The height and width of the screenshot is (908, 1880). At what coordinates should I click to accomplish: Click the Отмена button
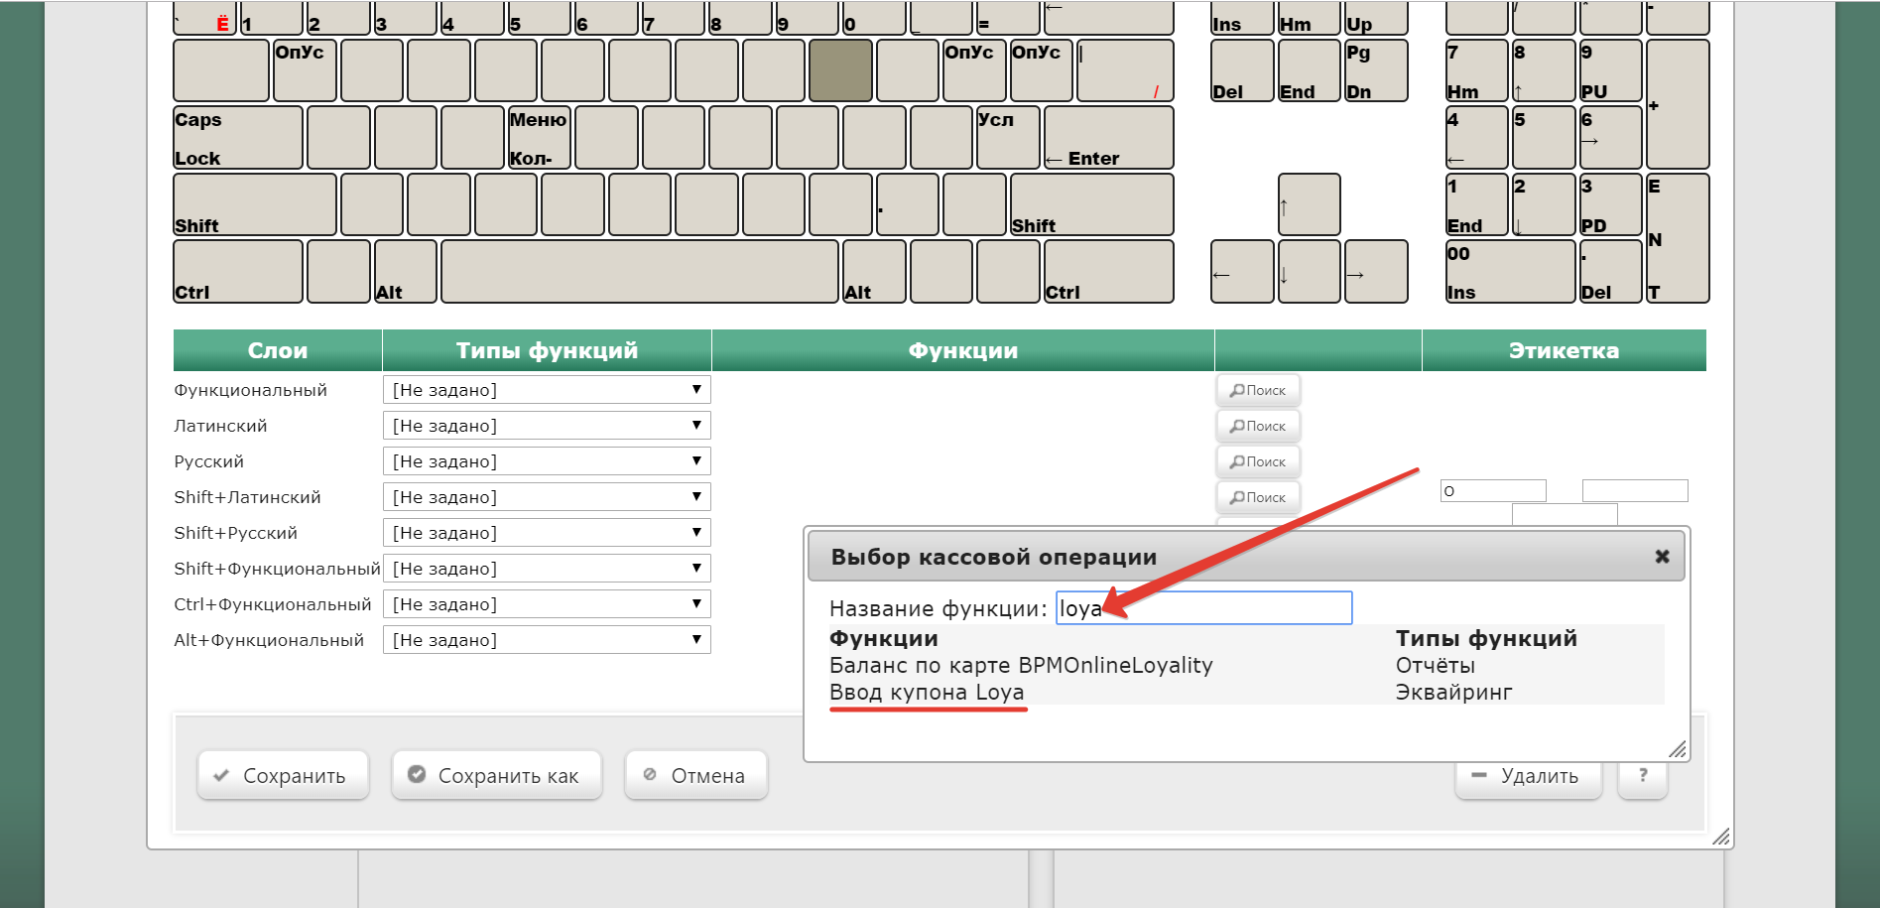[x=696, y=775]
